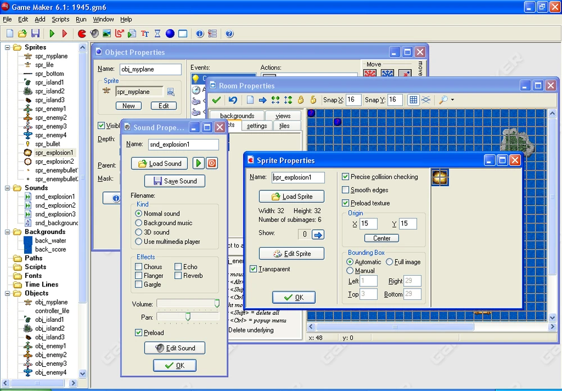The width and height of the screenshot is (562, 391).
Task: Run in debug mode with the red arrow
Action: coord(64,34)
